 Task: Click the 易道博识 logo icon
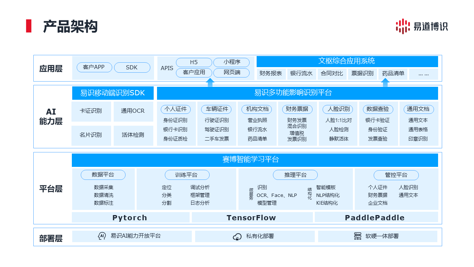click(403, 26)
